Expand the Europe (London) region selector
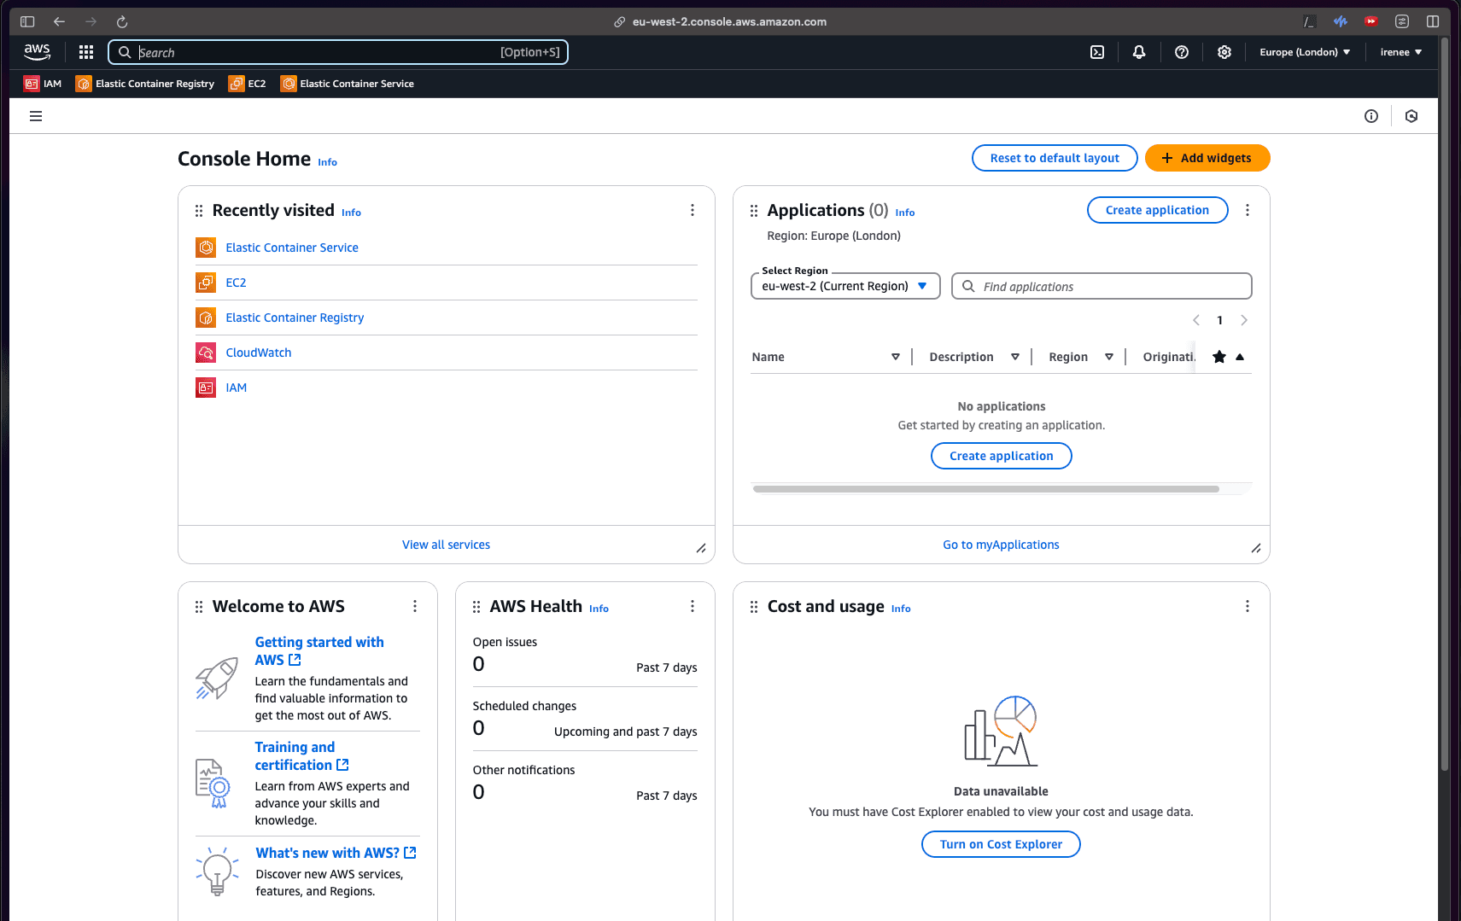 coord(1304,52)
